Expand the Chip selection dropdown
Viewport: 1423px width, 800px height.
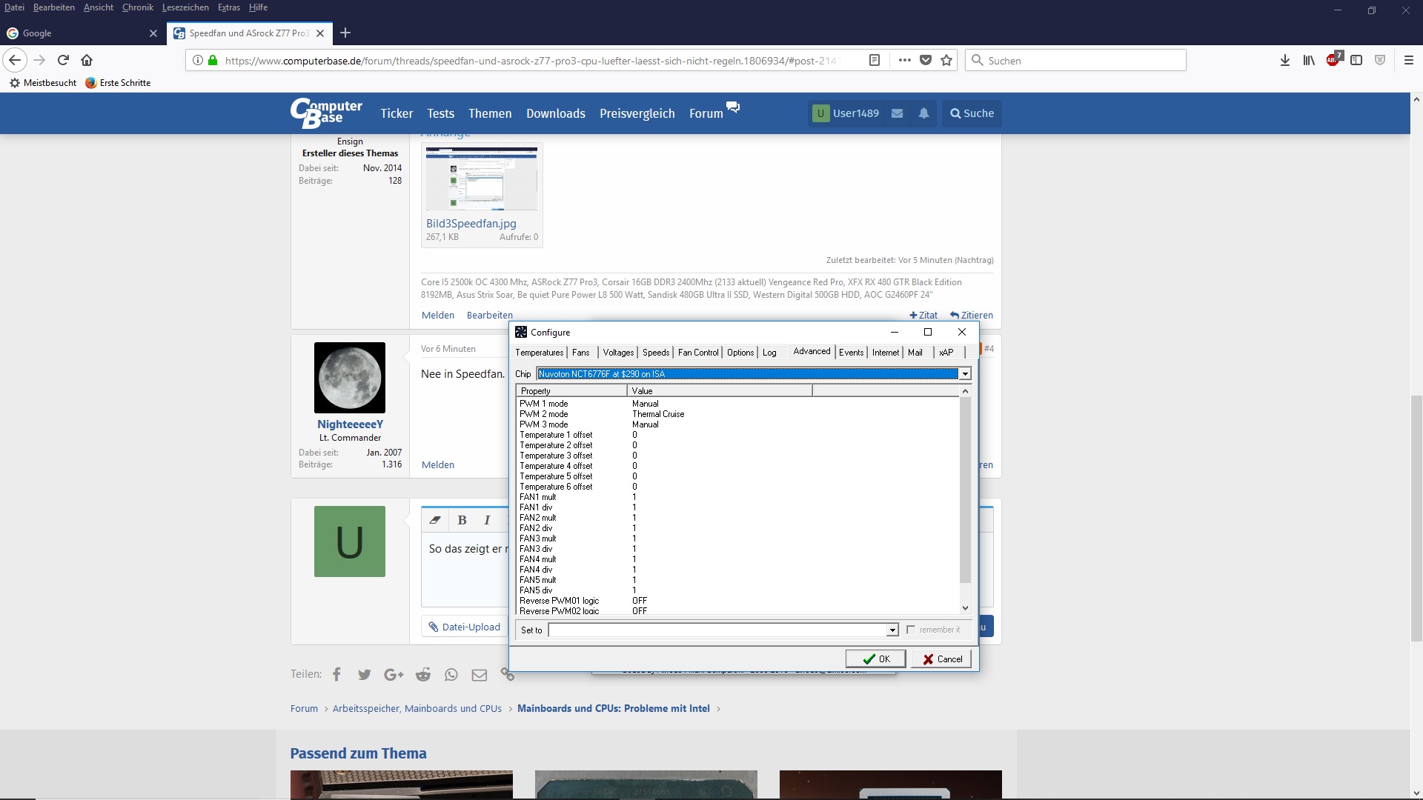965,374
